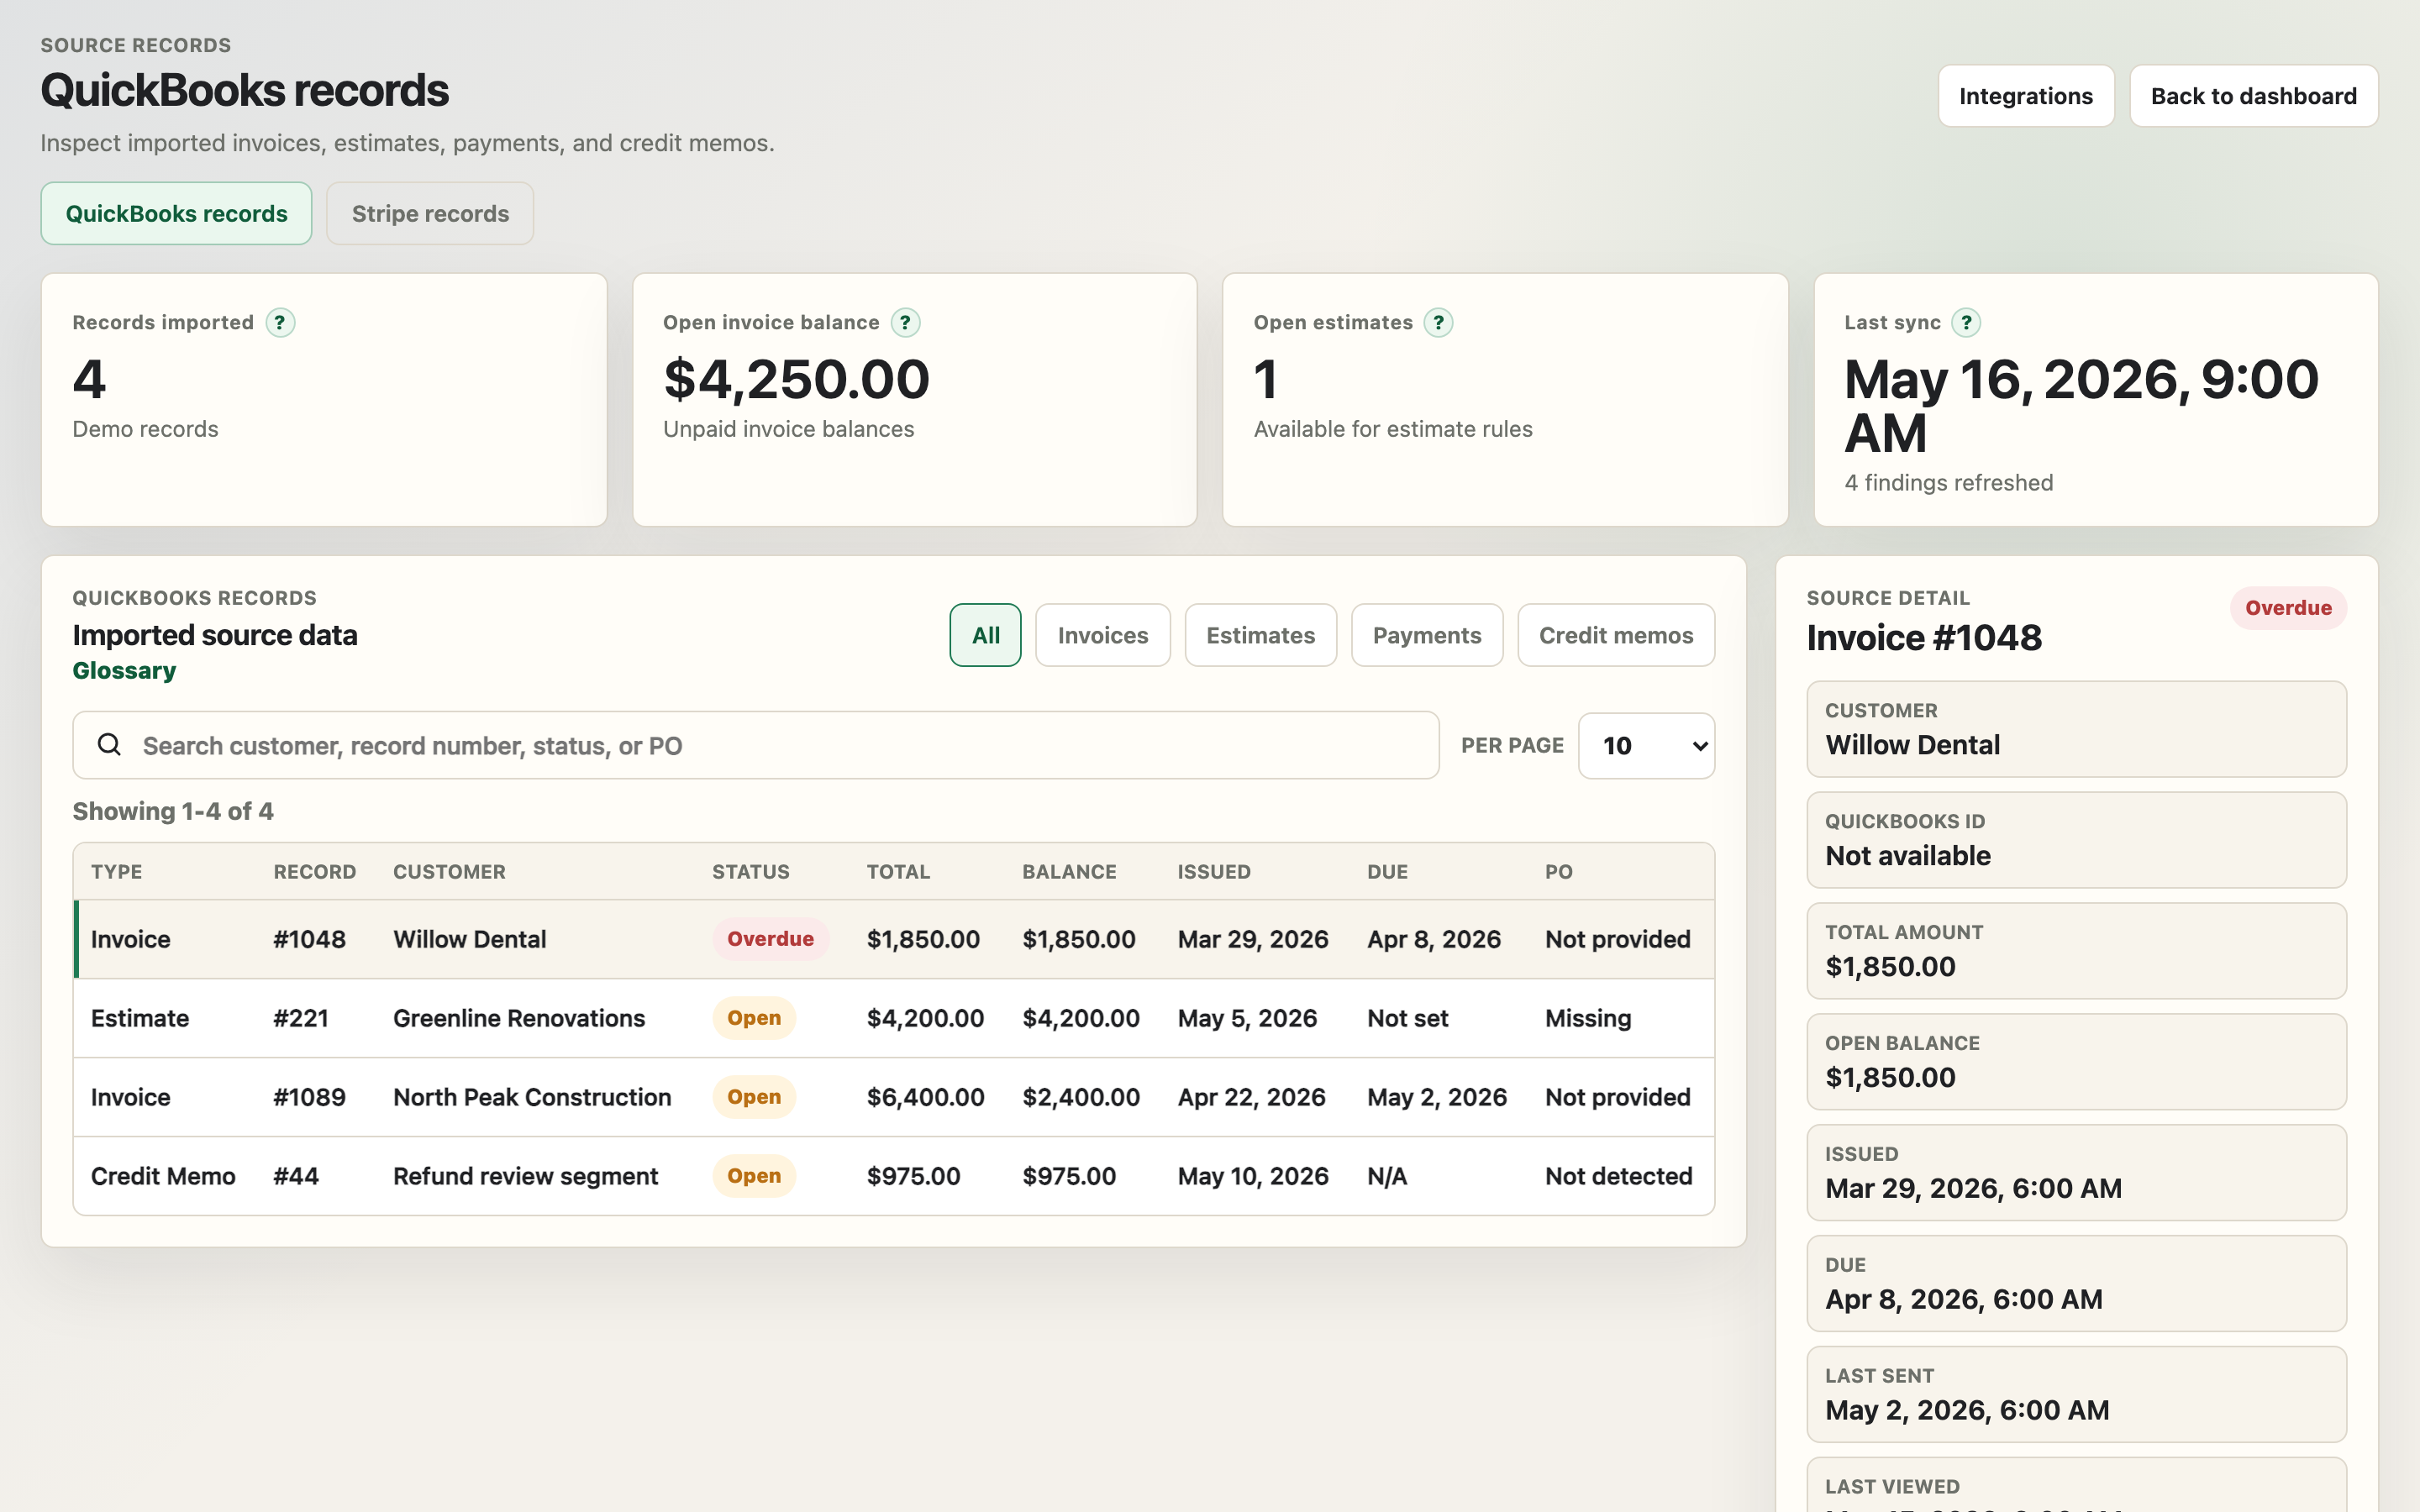Click the QuickBooks ID Not available field
The width and height of the screenshot is (2420, 1512).
point(2076,840)
